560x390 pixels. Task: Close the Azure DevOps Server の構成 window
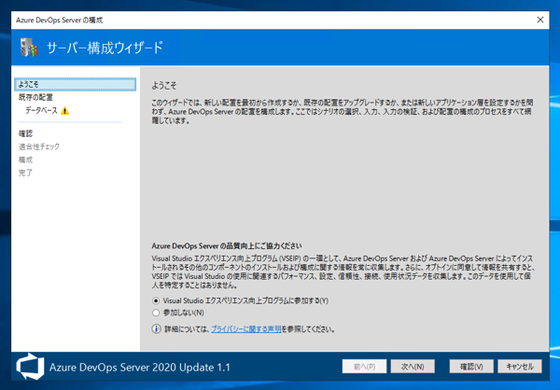(x=540, y=20)
